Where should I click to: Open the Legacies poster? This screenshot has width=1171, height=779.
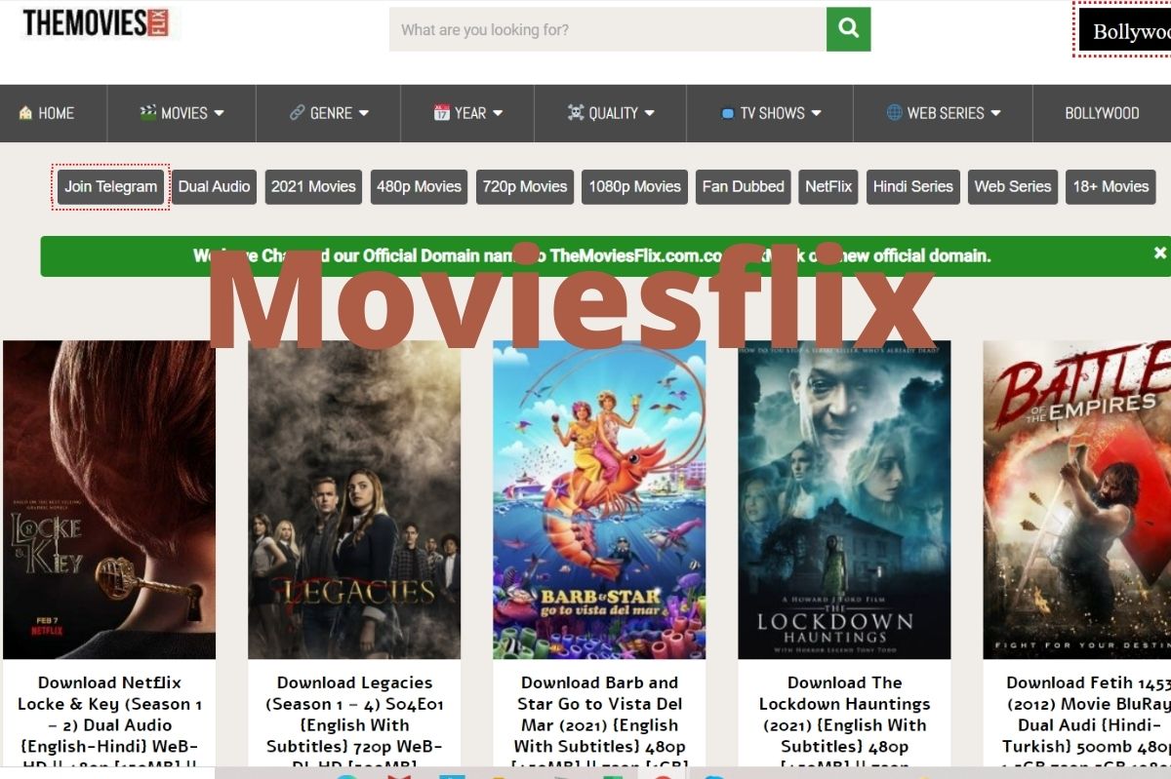pos(354,499)
